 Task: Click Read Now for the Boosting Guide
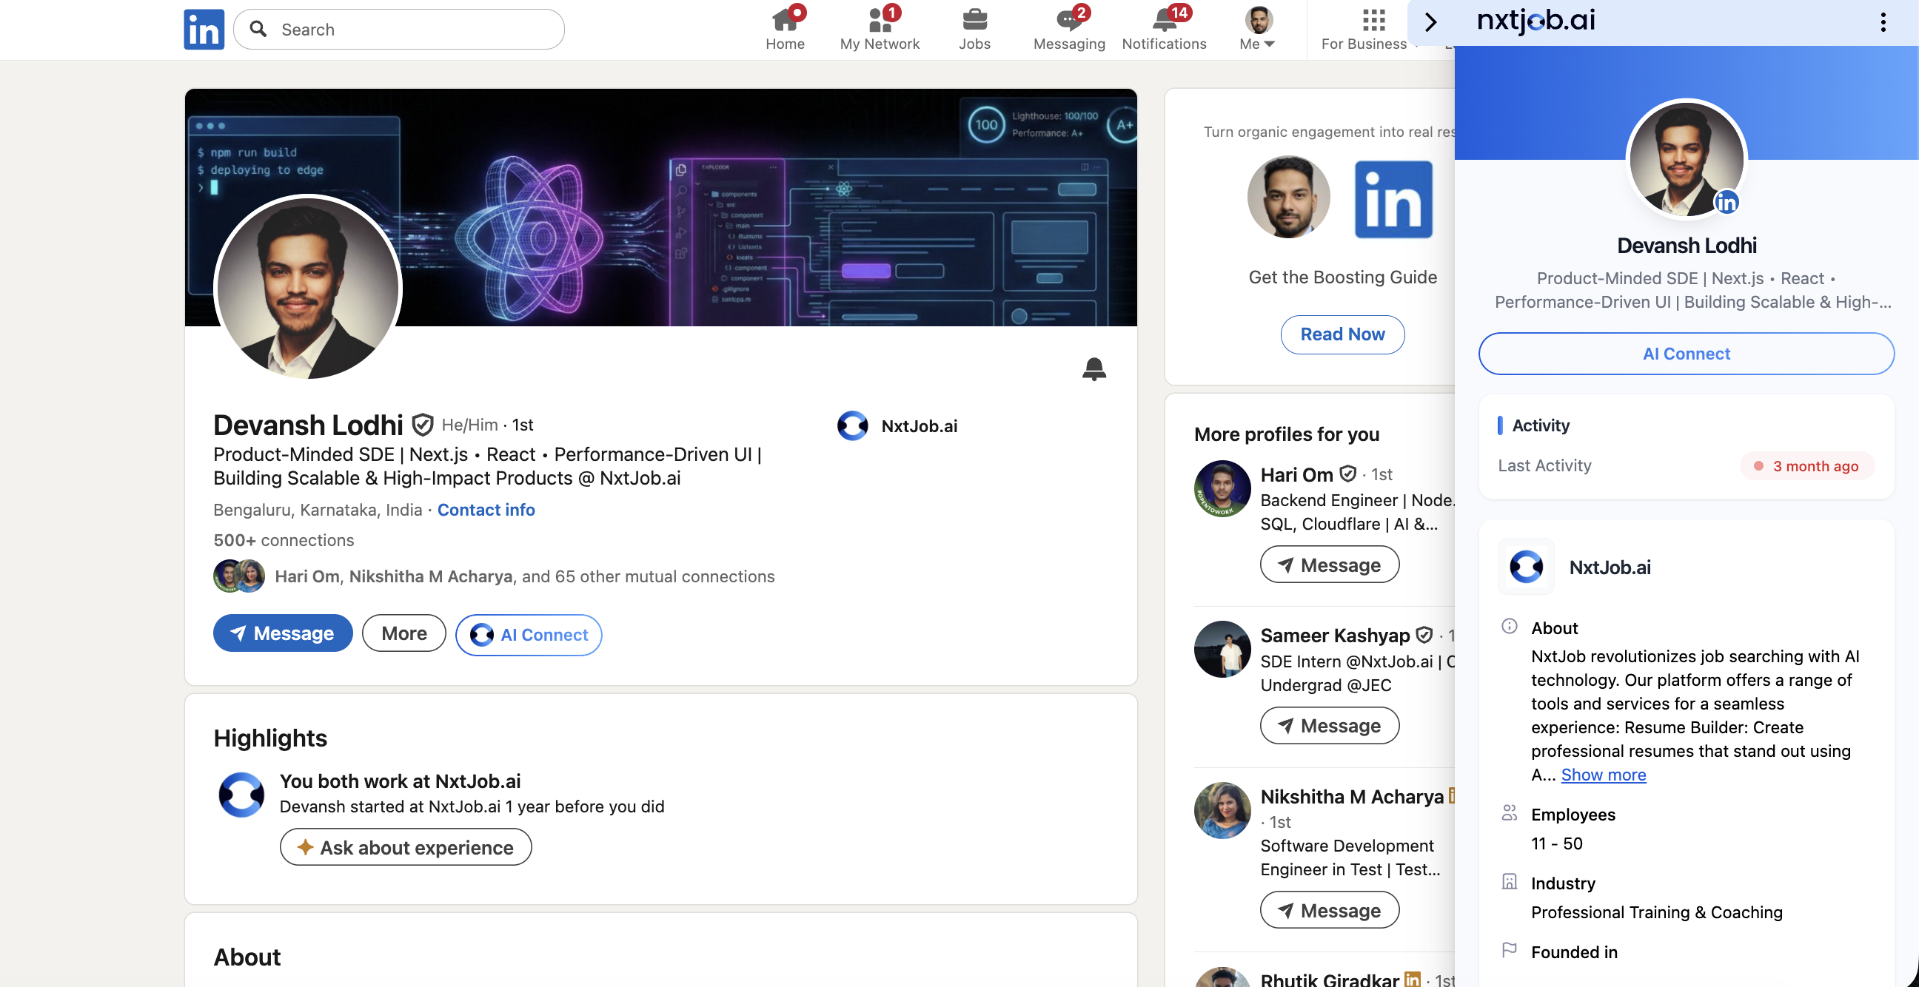[x=1342, y=334]
